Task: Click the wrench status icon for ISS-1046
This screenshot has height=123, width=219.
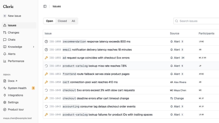Action: [x=46, y=115]
